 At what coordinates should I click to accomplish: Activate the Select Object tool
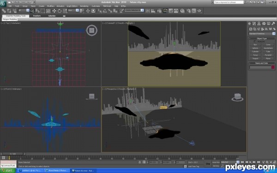[32, 11]
